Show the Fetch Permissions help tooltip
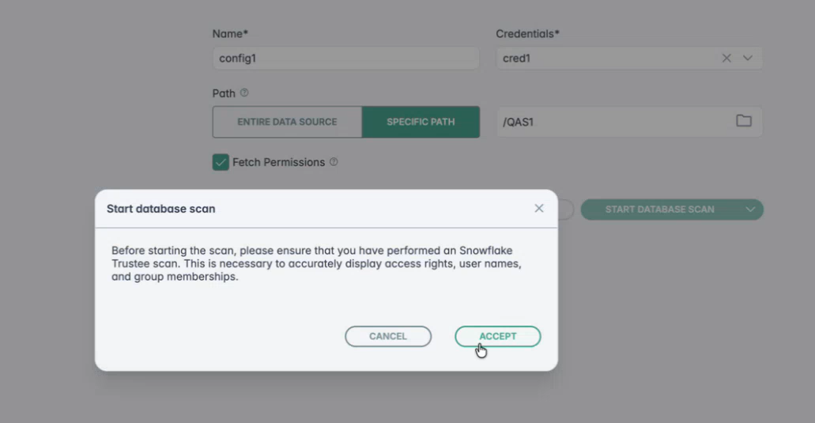The image size is (815, 423). tap(334, 162)
